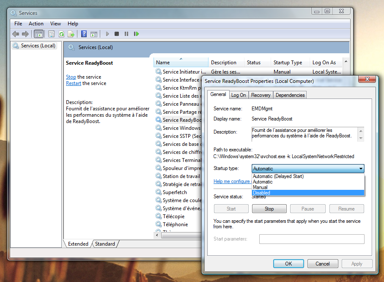Viewport: 384px width, 282px height.
Task: Click the 'Stop' the service link
Action: (71, 77)
